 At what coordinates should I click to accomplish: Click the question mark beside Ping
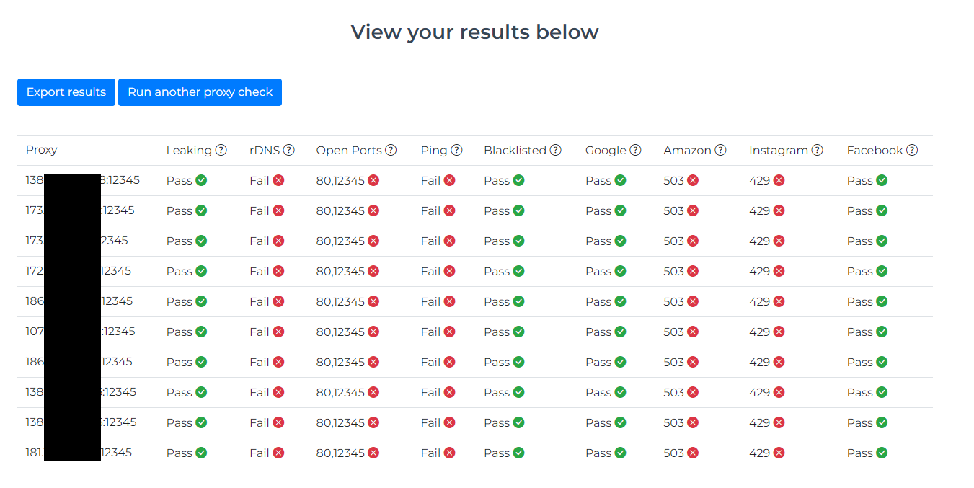456,150
